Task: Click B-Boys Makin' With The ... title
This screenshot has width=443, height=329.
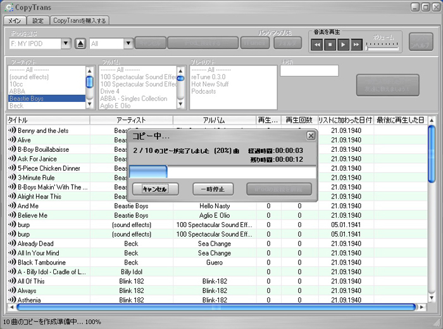Action: pyautogui.click(x=53, y=187)
